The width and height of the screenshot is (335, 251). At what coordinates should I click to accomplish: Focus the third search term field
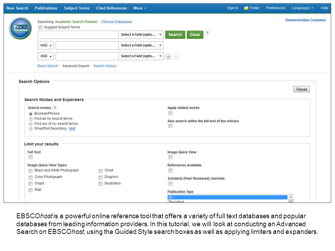pyautogui.click(x=87, y=56)
